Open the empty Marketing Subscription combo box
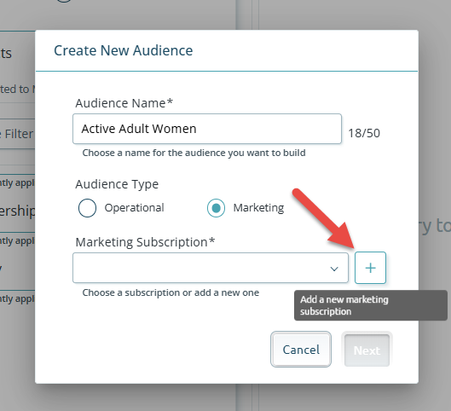 [211, 268]
